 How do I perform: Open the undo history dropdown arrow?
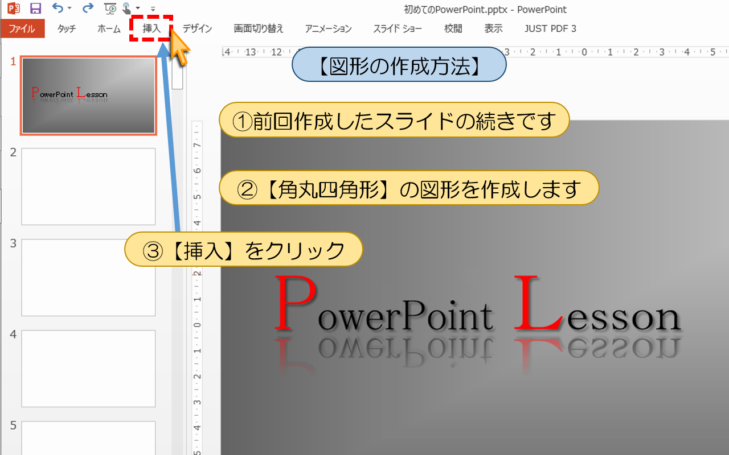pyautogui.click(x=69, y=9)
